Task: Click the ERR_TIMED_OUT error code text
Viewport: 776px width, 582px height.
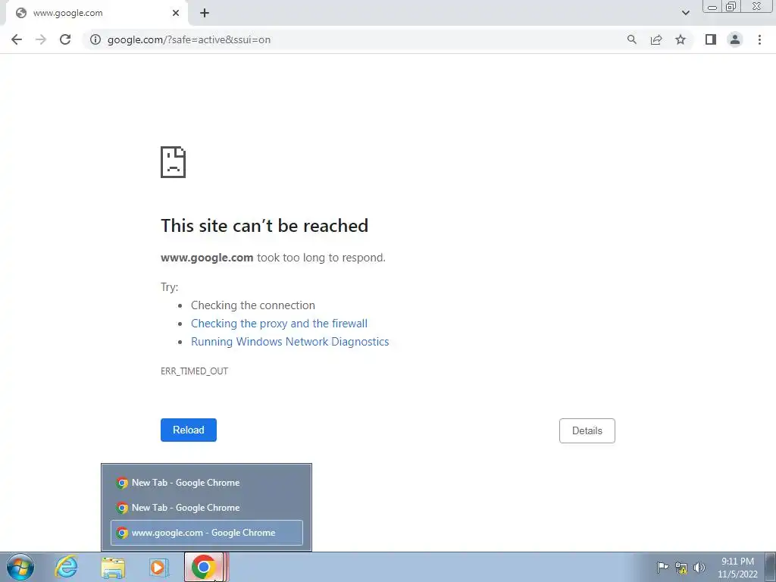Action: tap(195, 371)
